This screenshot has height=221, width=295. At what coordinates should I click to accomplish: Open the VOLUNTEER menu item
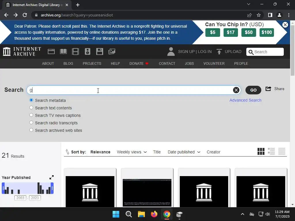click(214, 64)
